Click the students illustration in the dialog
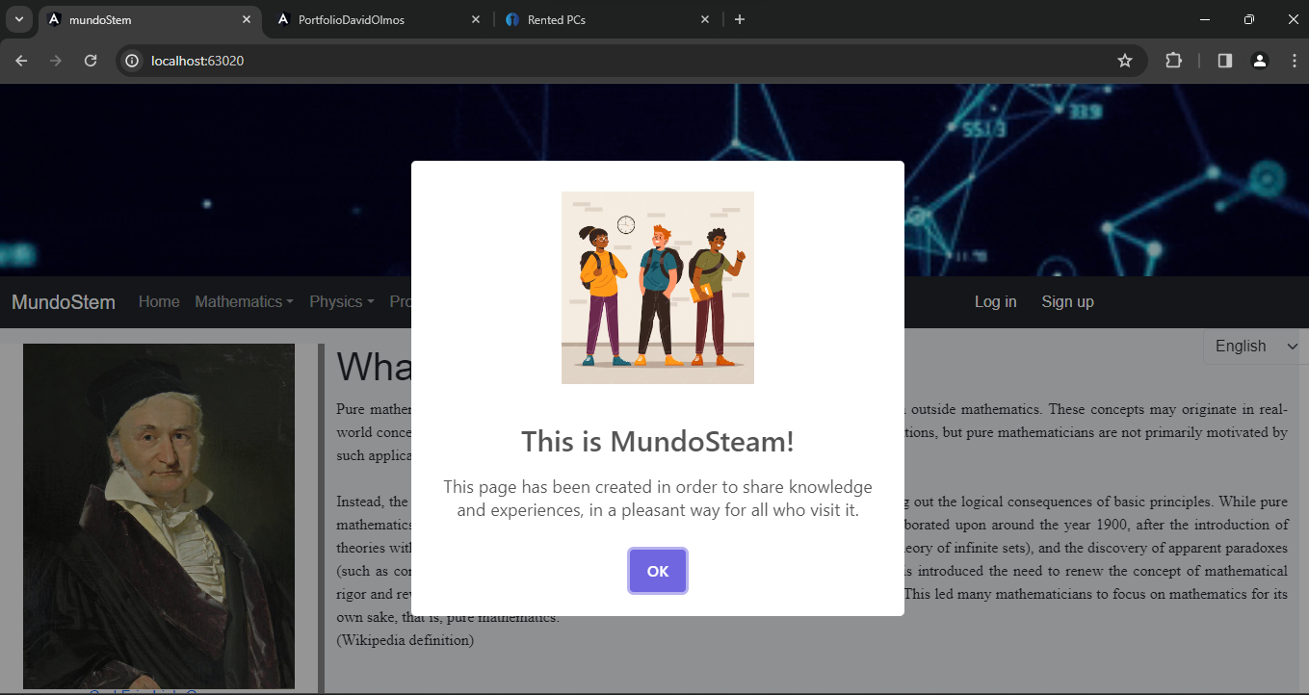The width and height of the screenshot is (1309, 695). click(658, 288)
